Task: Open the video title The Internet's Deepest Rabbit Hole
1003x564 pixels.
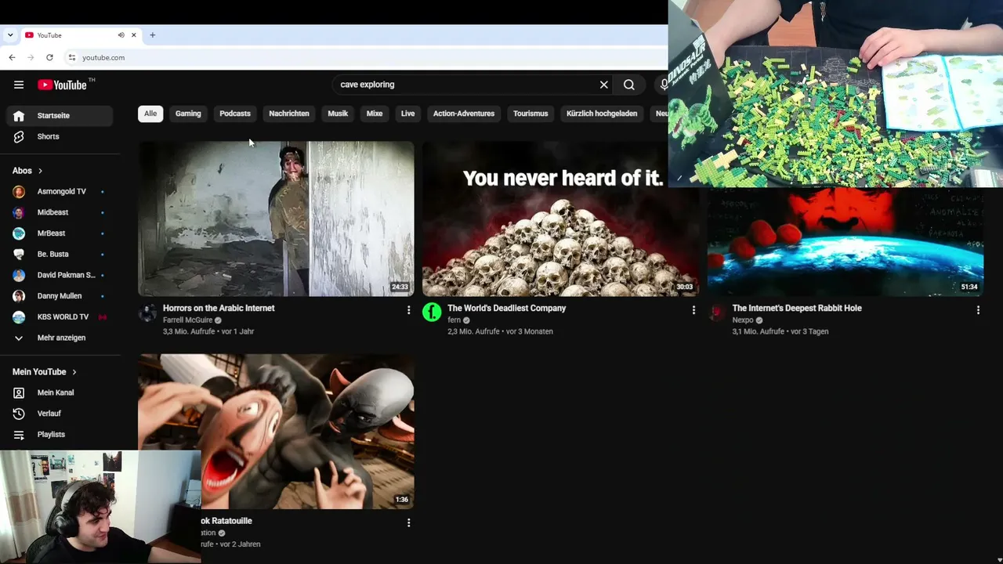Action: [x=797, y=309]
